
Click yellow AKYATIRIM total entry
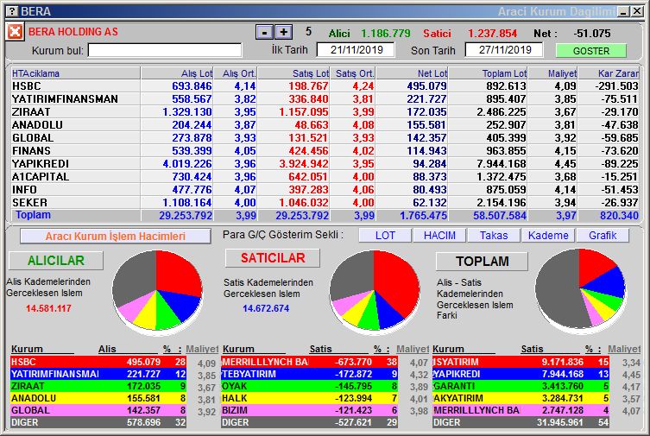coord(521,398)
